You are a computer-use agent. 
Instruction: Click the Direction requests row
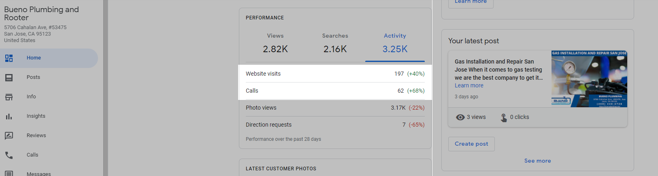click(335, 125)
